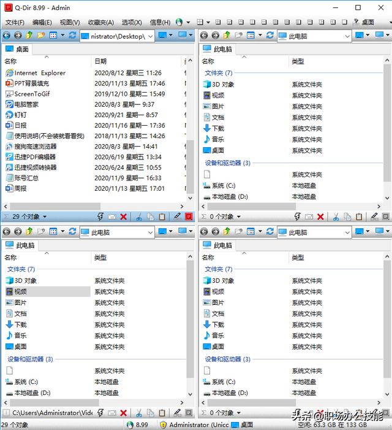The height and width of the screenshot is (430, 392).
Task: Select the ScreenToGif shortcut
Action: (x=28, y=94)
